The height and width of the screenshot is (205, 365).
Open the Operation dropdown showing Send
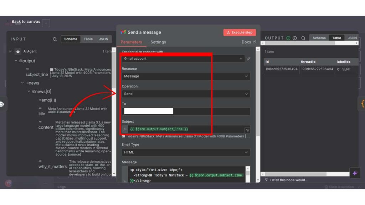(185, 94)
